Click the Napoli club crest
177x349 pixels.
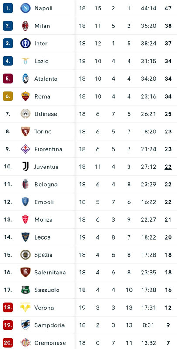(x=25, y=8)
